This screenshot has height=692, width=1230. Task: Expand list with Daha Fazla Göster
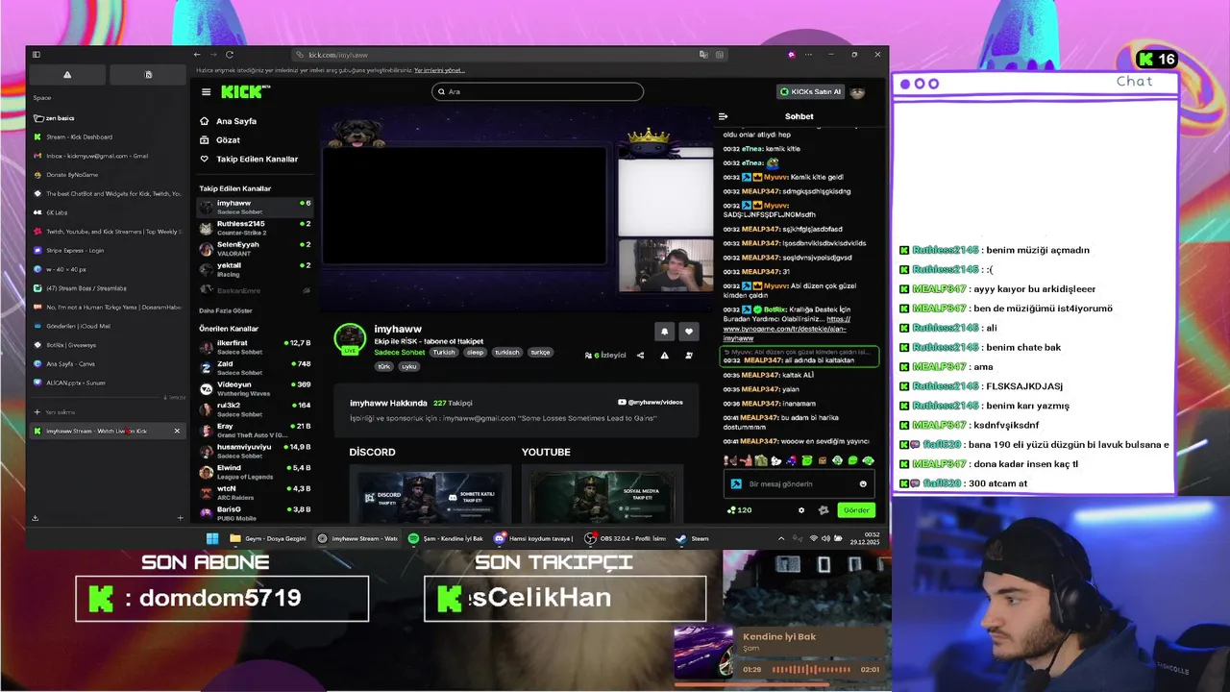coord(226,310)
